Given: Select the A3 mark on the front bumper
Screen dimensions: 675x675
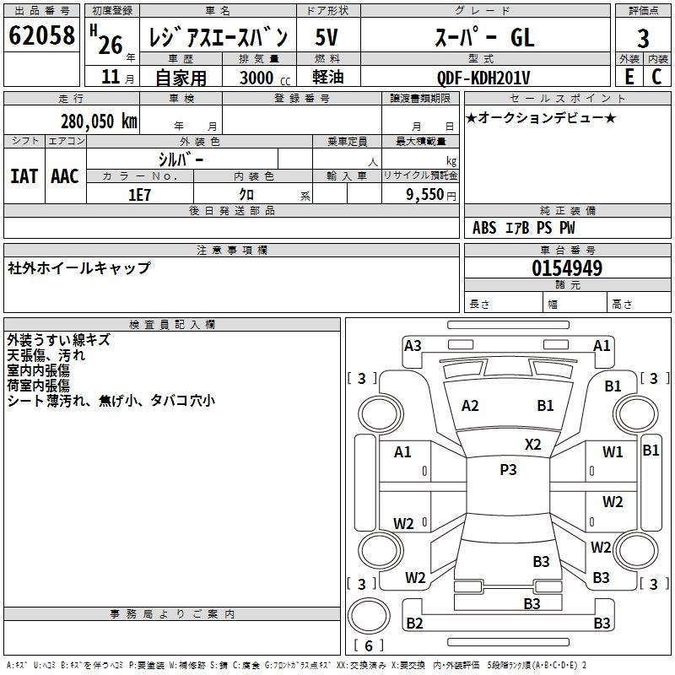Looking at the screenshot, I should point(413,345).
